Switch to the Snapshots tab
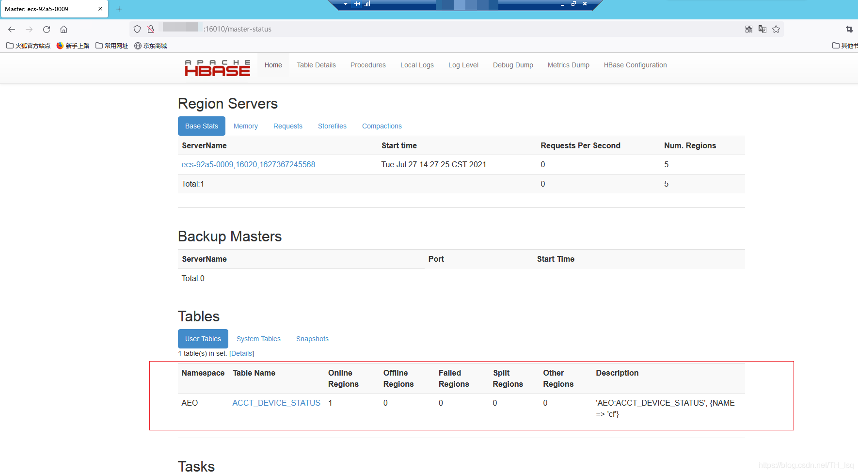858x474 pixels. coord(312,339)
